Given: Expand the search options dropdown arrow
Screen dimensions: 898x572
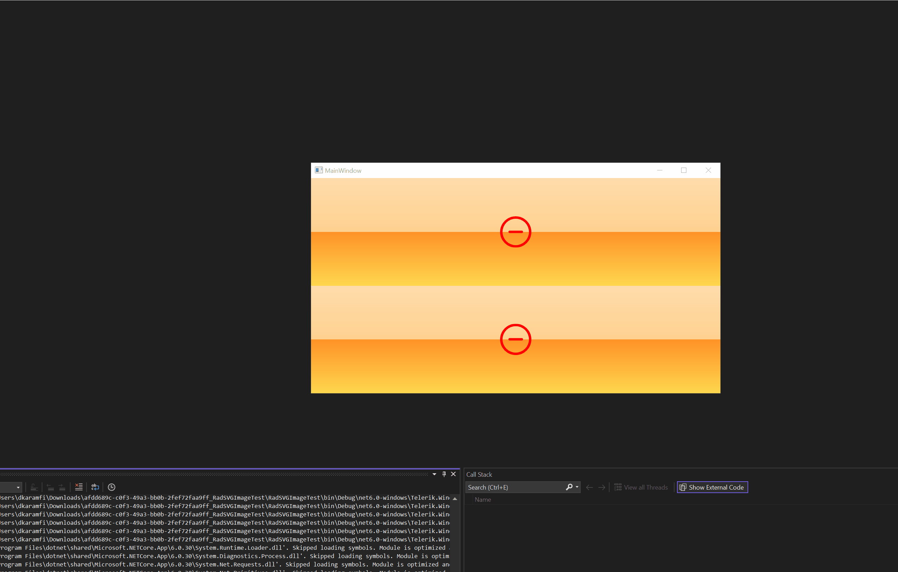Looking at the screenshot, I should tap(577, 487).
